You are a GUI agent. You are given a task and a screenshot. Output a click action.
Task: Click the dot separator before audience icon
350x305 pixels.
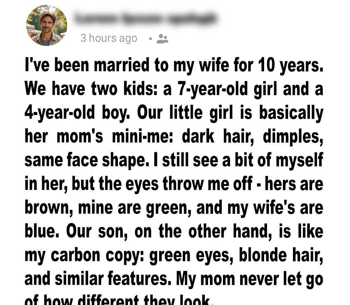(x=150, y=39)
